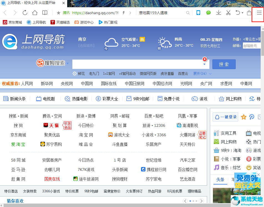Open the undo button's dropdown arrow

242,13
